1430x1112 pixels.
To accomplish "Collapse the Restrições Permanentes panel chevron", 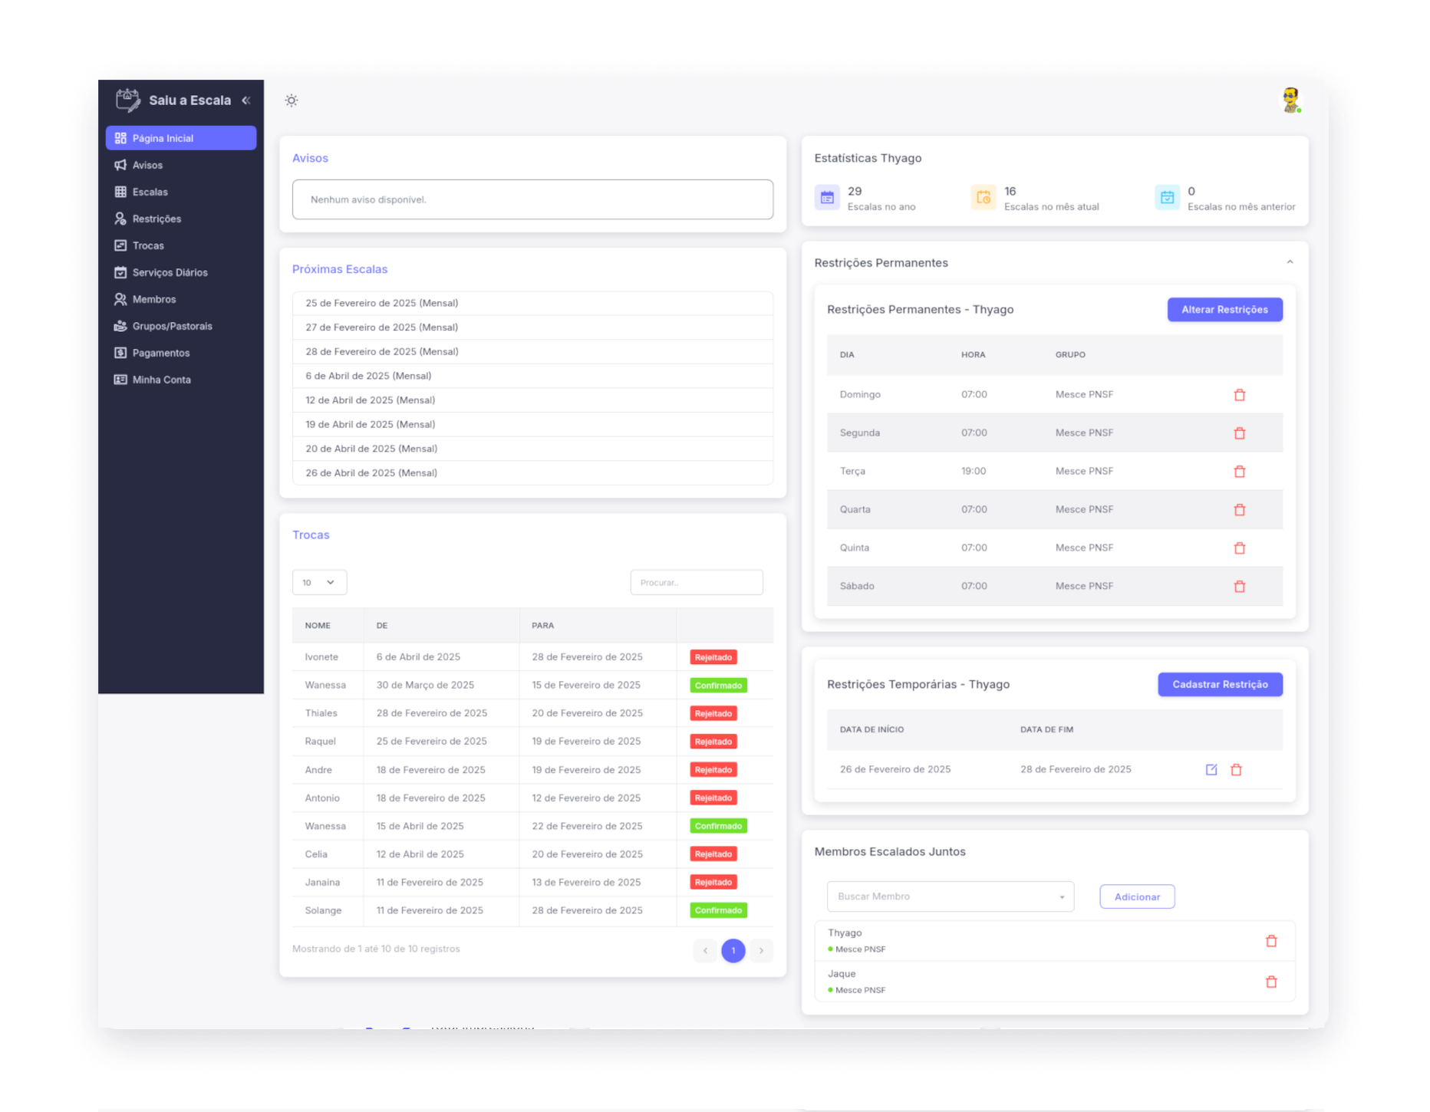I will 1291,262.
